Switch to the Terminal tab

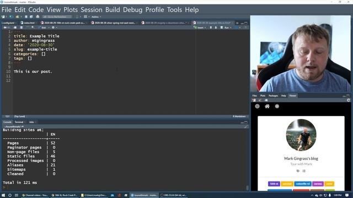(19, 122)
